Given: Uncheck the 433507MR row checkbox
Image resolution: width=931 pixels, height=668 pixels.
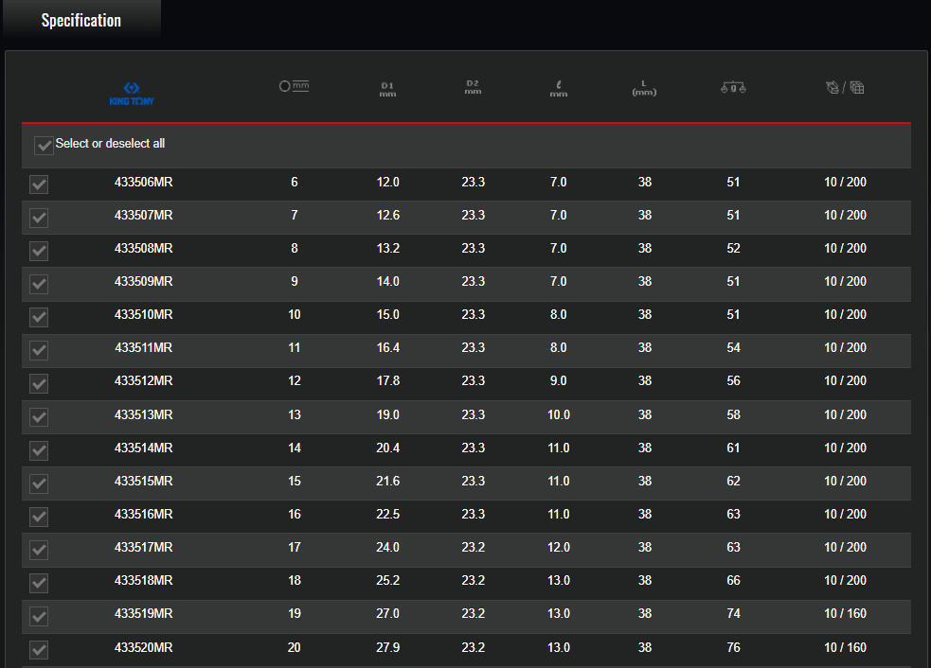Looking at the screenshot, I should point(39,217).
